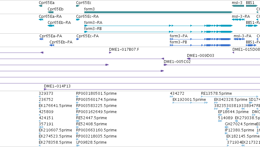This screenshot has width=260, height=147.
Task: Select the RE13578.5prime EST alignment line
Action: tap(230, 97)
